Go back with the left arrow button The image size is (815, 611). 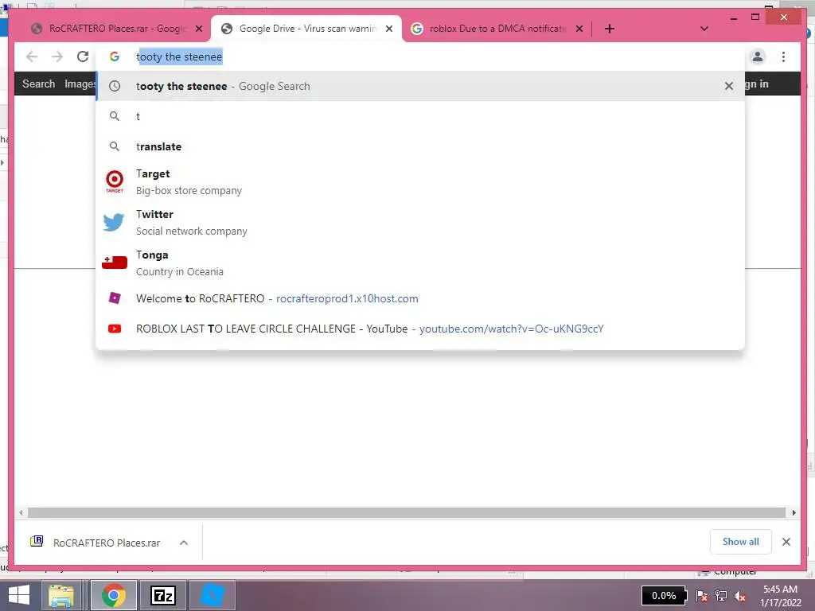click(32, 56)
